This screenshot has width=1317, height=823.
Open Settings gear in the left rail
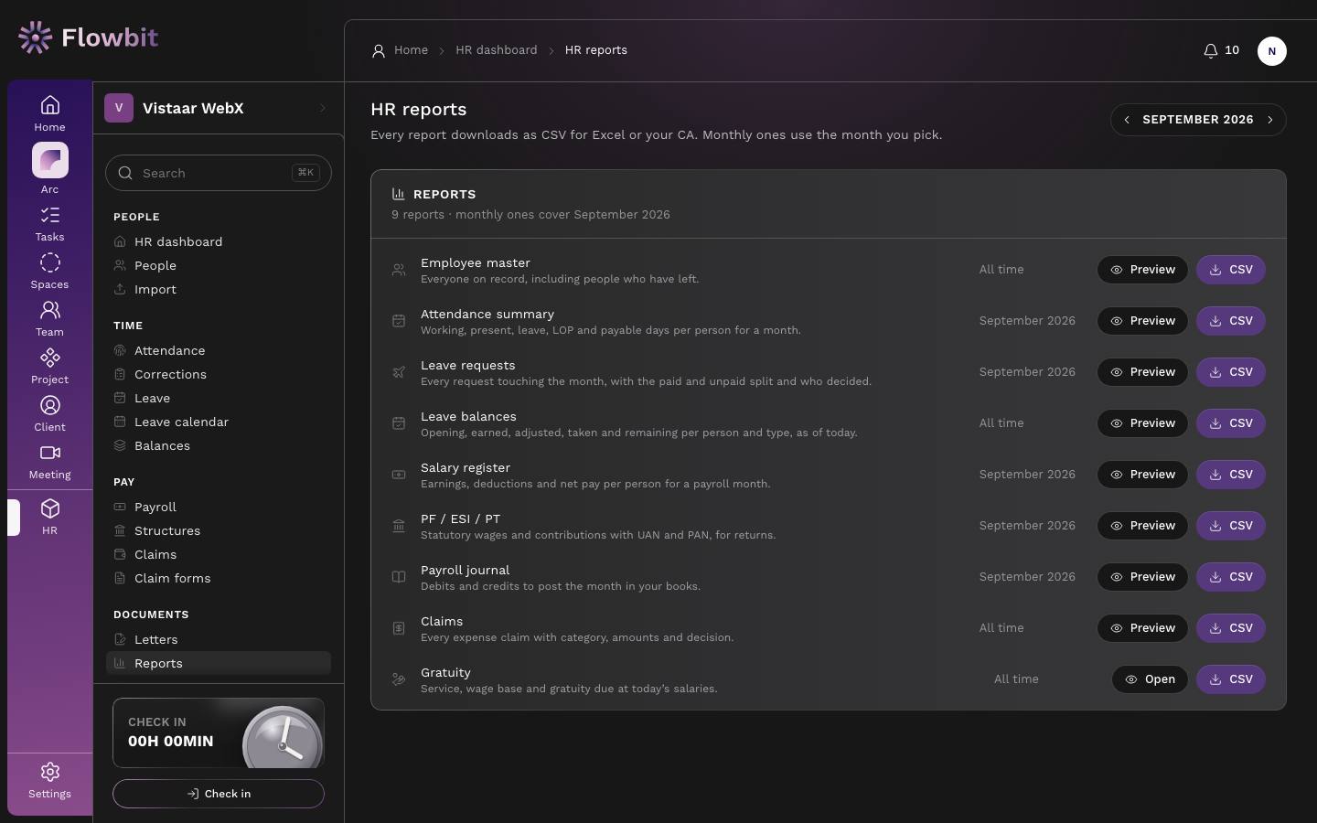(x=49, y=772)
